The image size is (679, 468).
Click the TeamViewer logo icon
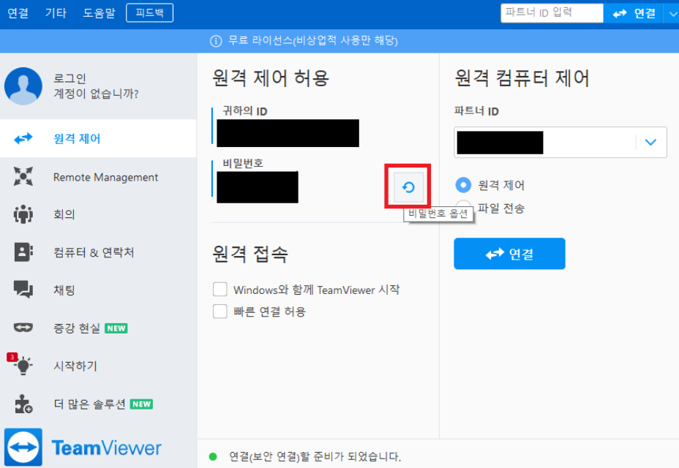[x=23, y=448]
